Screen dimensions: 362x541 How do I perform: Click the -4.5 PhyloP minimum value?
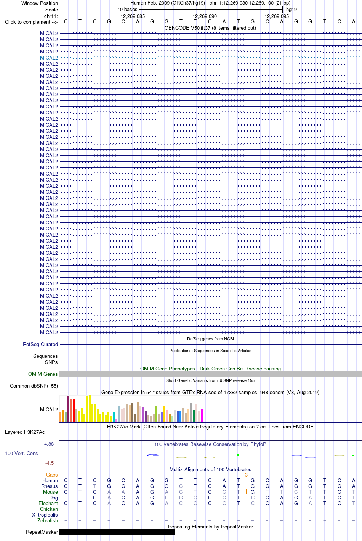click(x=50, y=463)
